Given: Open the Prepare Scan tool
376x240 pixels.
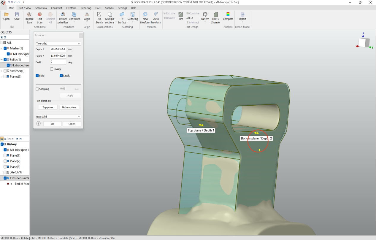Looking at the screenshot, I should click(29, 17).
